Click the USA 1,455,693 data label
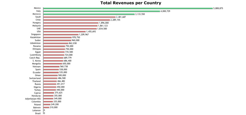 tap(91, 32)
